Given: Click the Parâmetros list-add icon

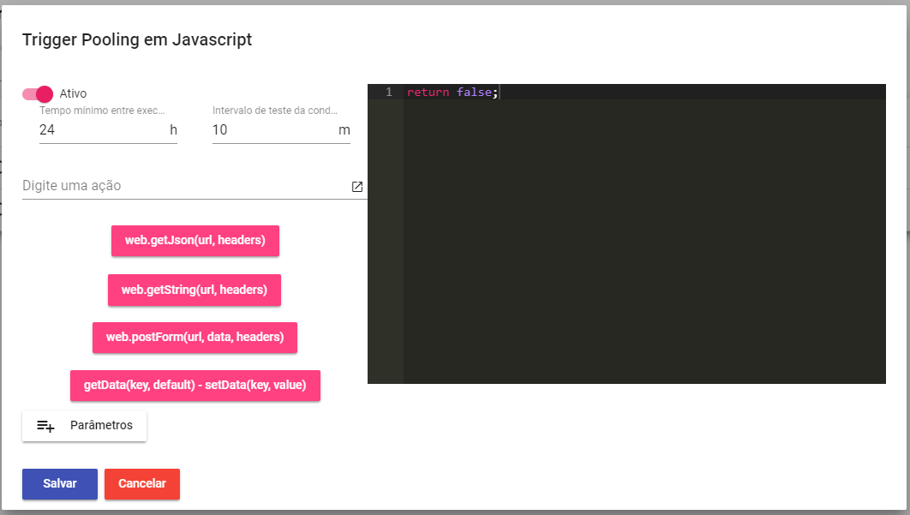Looking at the screenshot, I should click(45, 426).
